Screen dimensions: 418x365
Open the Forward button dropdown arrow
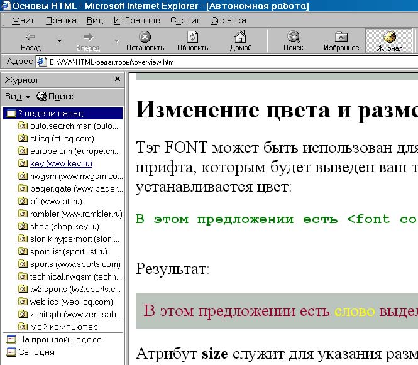click(116, 41)
